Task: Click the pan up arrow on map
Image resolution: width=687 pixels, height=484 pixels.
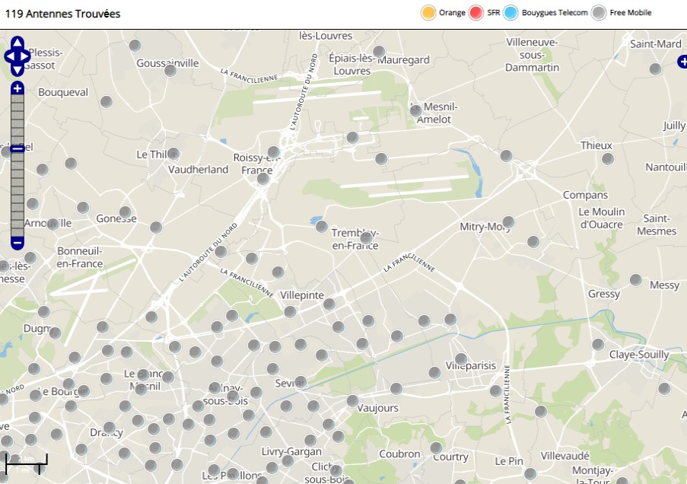Action: tap(17, 43)
